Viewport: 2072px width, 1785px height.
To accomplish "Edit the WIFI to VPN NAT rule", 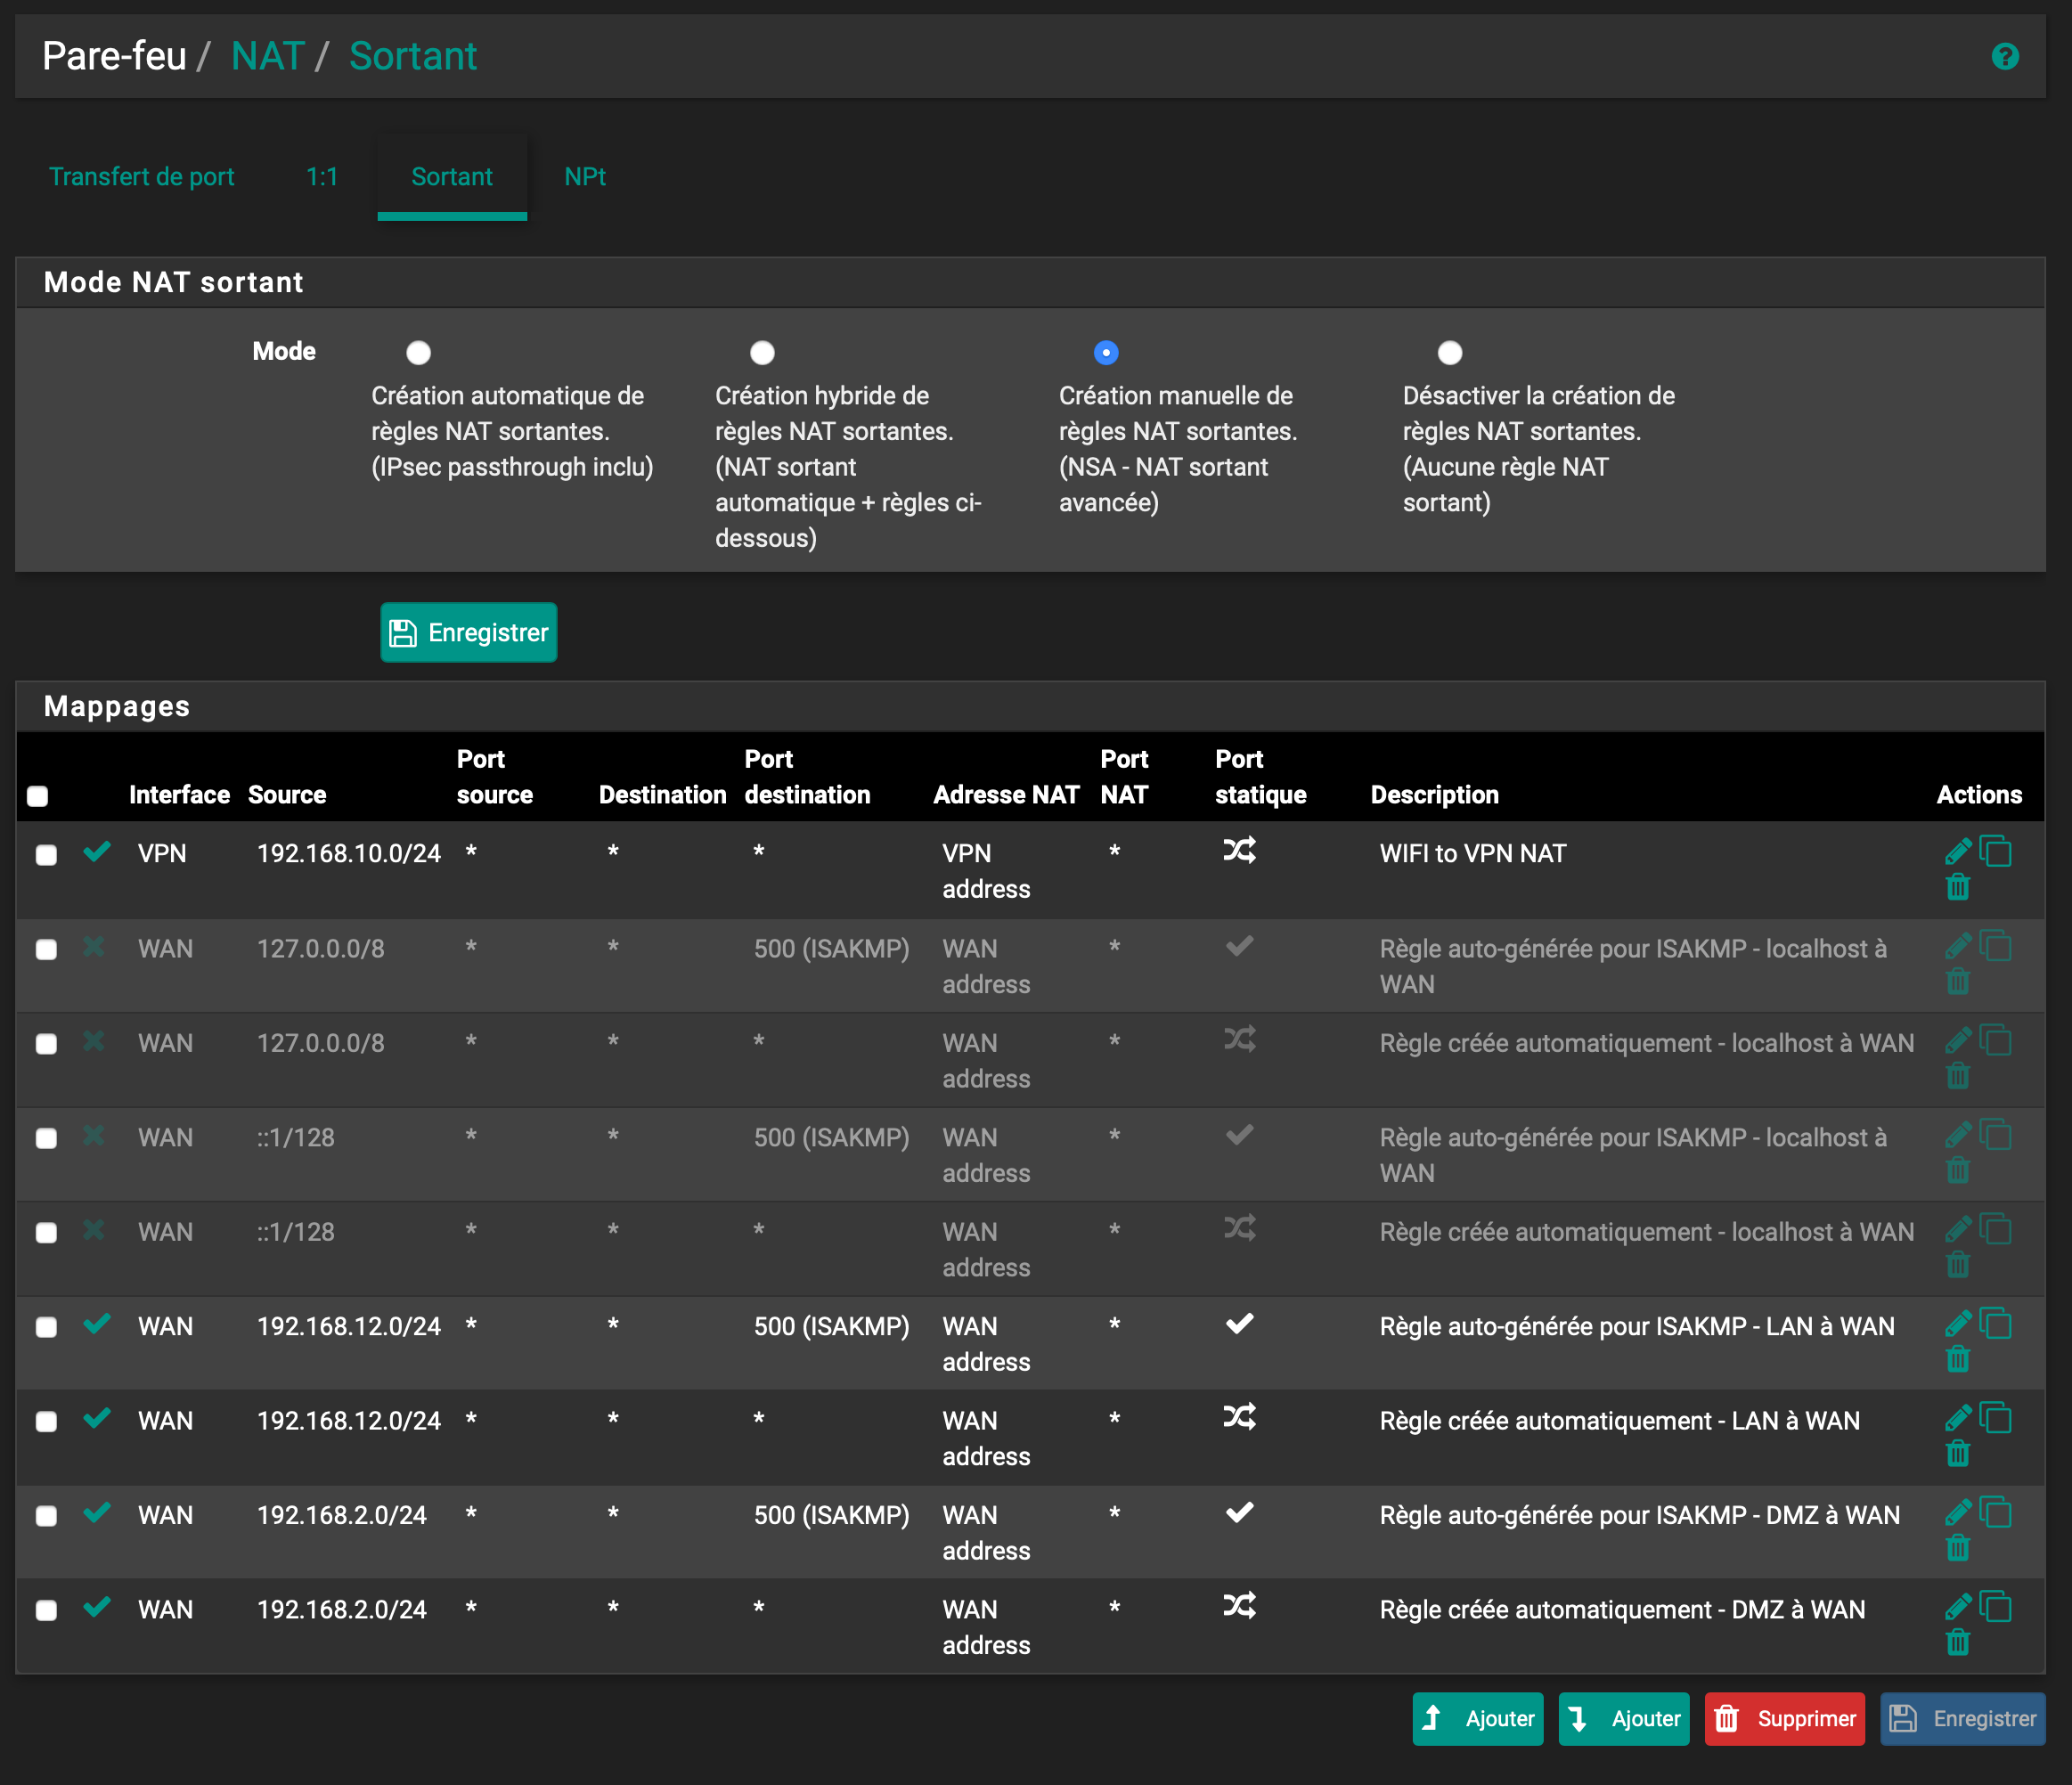I will click(1957, 851).
